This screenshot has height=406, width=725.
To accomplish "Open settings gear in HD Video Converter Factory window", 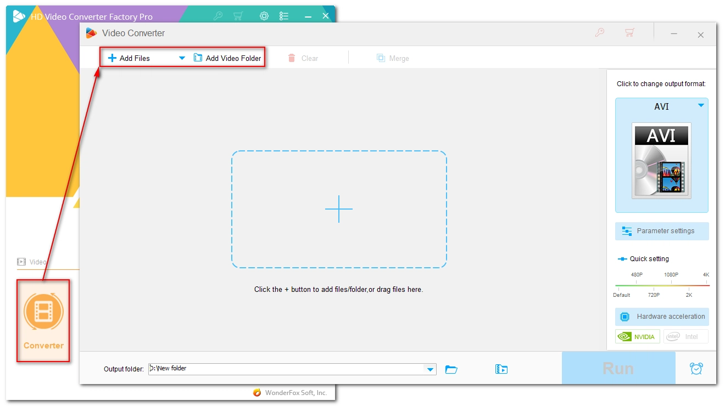I will (x=264, y=16).
